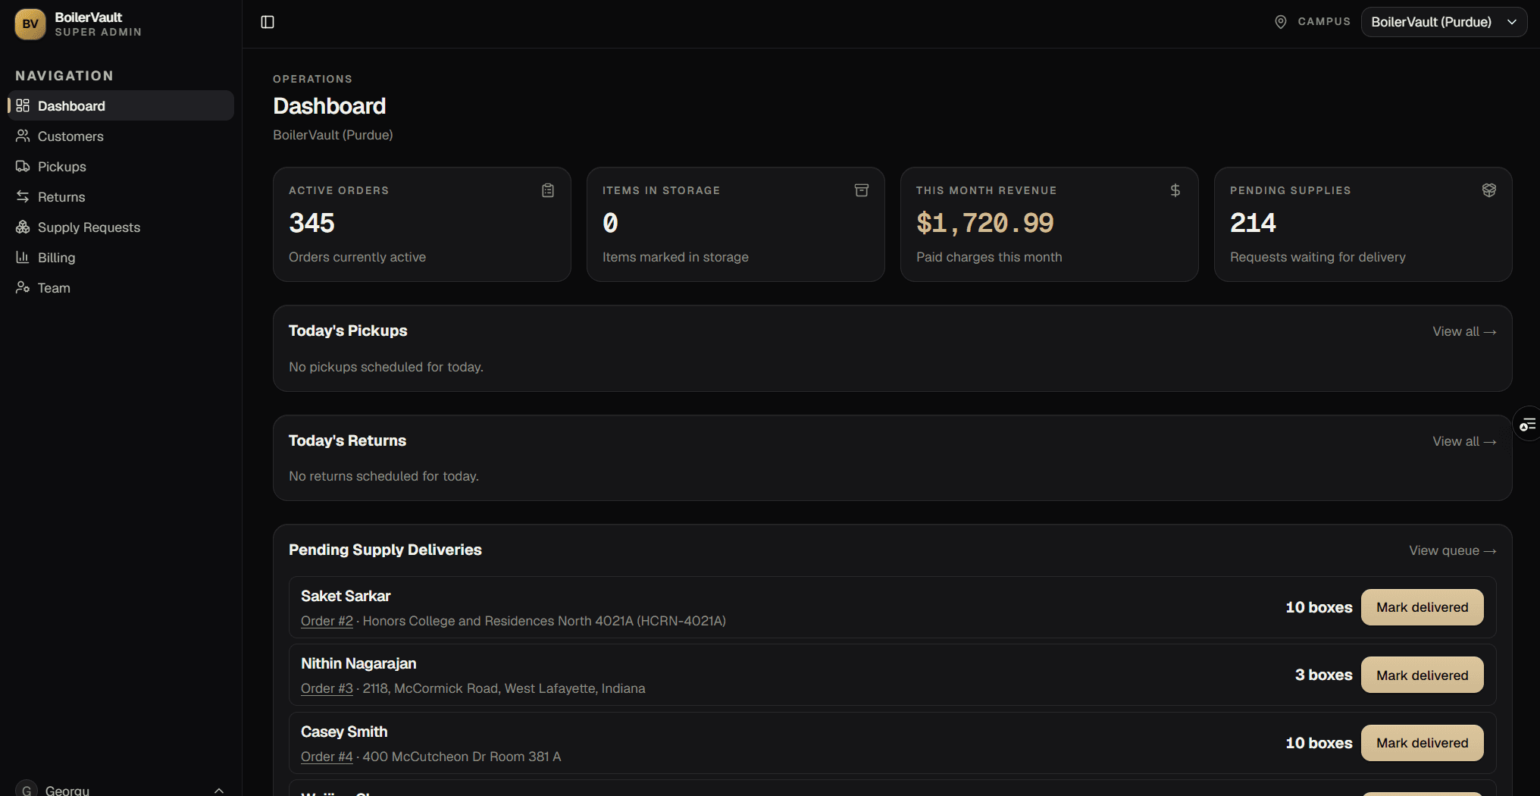This screenshot has width=1540, height=796.
Task: Mark Nithin Nagarajan's order delivered
Action: click(x=1422, y=675)
